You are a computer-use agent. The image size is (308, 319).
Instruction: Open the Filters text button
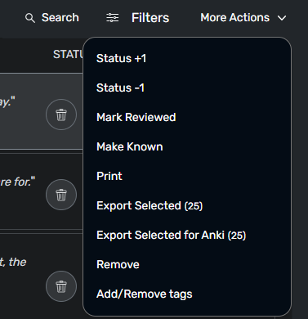click(x=150, y=18)
